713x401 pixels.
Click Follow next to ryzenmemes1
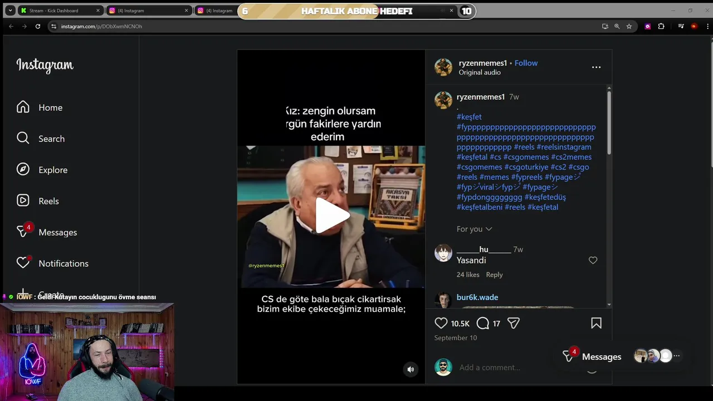coord(526,63)
